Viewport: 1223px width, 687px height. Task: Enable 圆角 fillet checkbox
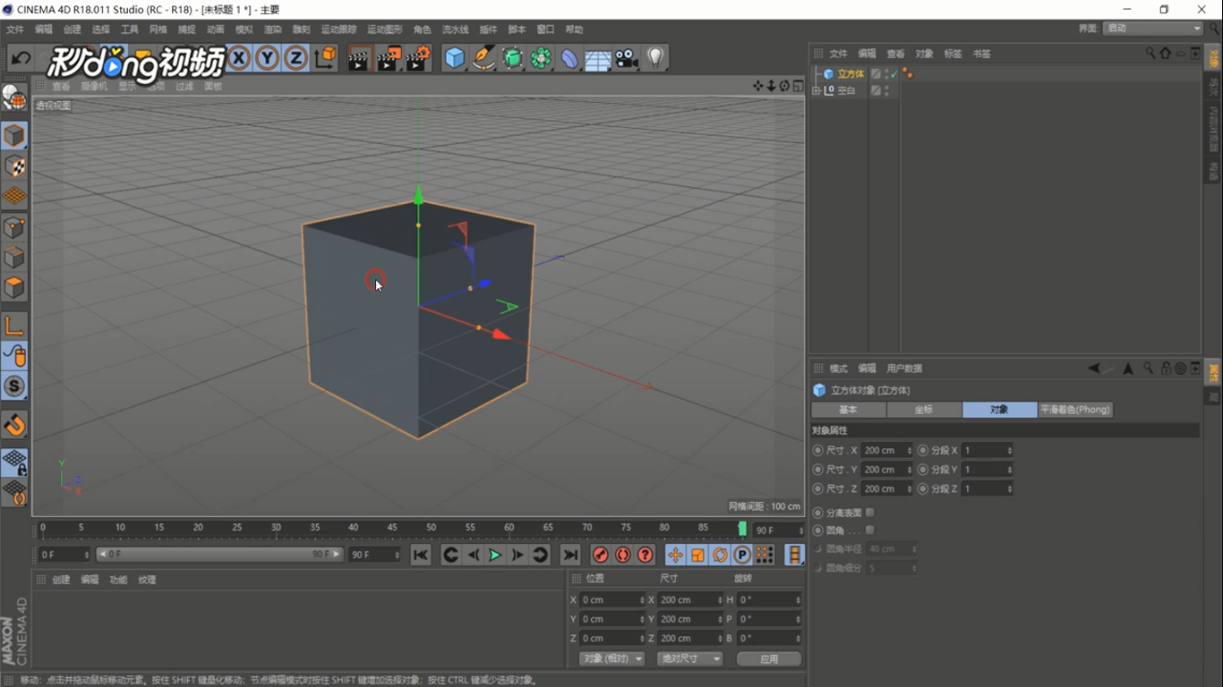point(869,530)
